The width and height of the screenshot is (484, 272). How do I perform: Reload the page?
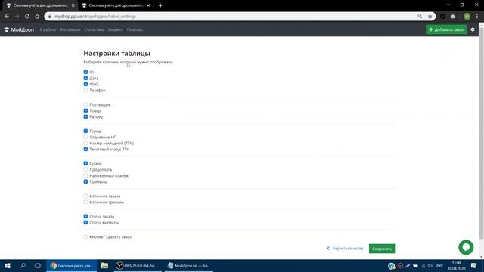point(27,17)
